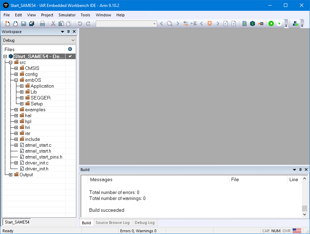Image resolution: width=310 pixels, height=234 pixels.
Task: Click the Toggle Bookmark icon
Action: tap(209, 24)
